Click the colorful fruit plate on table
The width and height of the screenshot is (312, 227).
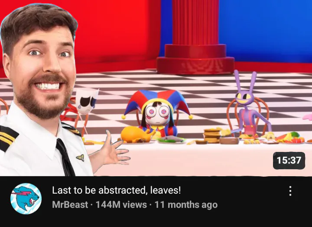click(x=290, y=138)
